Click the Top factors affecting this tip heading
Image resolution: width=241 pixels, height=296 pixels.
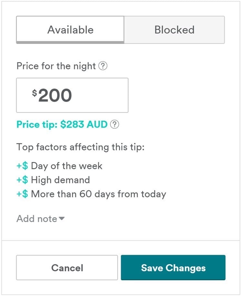(80, 147)
